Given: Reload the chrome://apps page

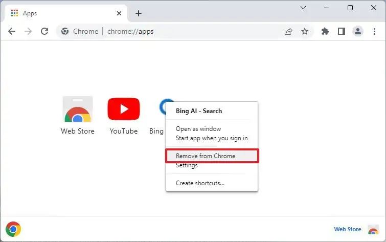Looking at the screenshot, I should 44,31.
